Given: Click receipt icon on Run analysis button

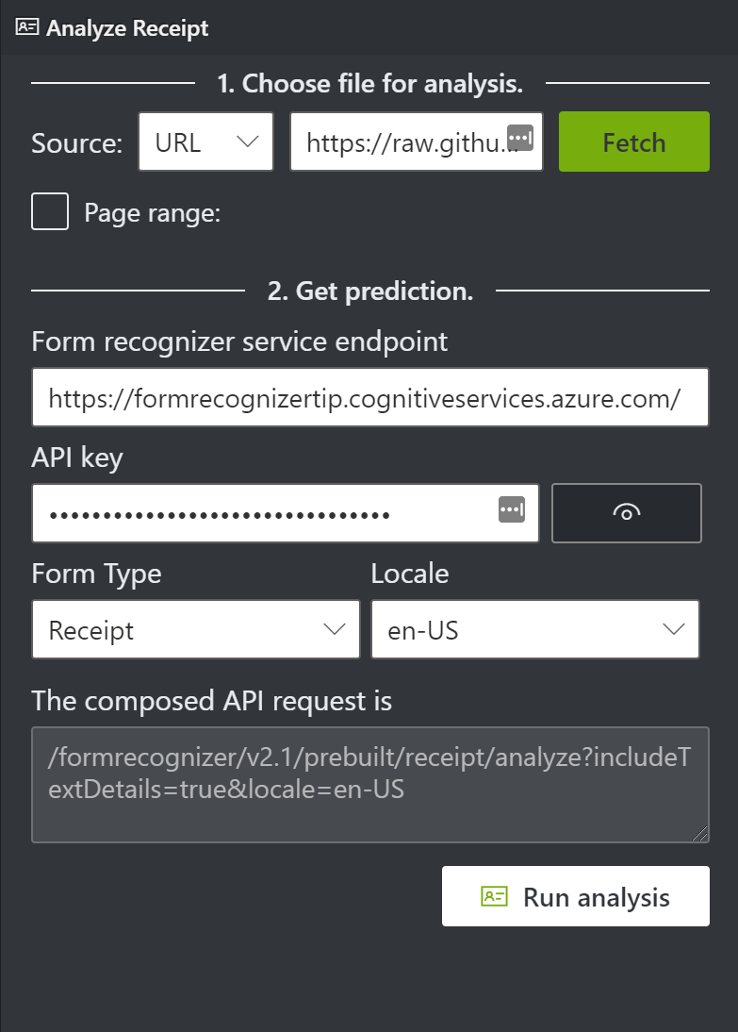Looking at the screenshot, I should point(494,896).
